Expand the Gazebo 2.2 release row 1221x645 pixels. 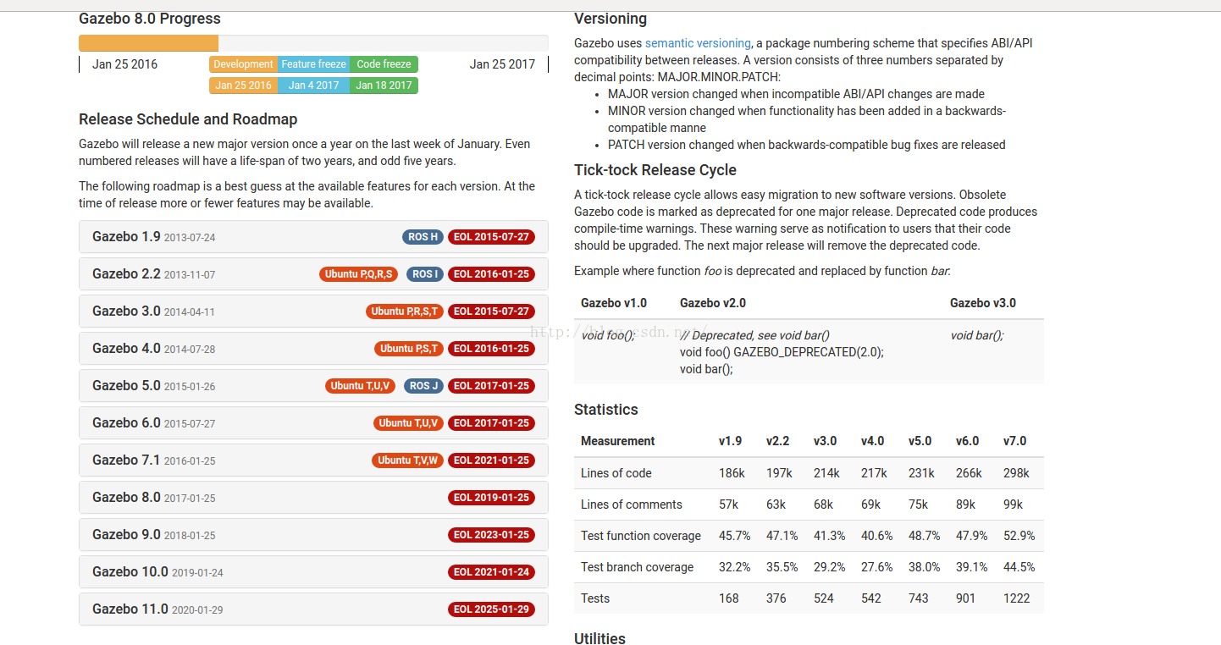[x=313, y=274]
